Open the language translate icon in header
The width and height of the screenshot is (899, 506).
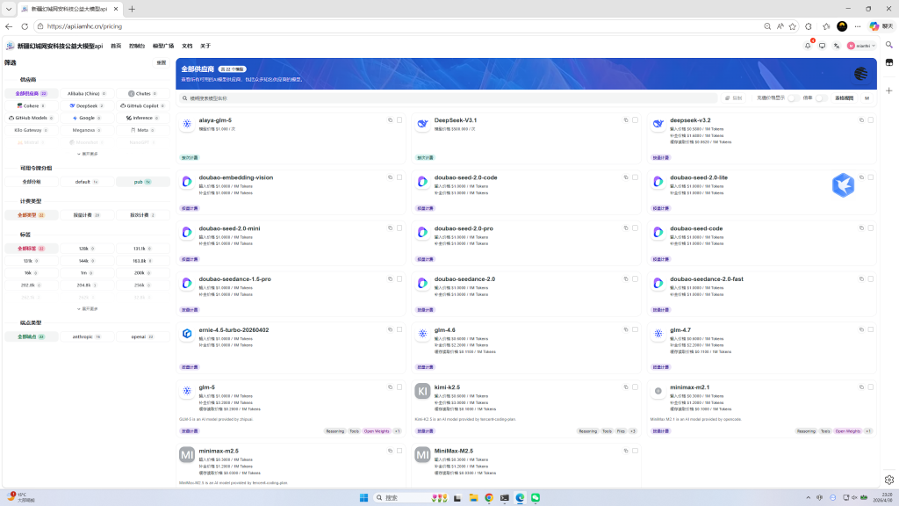pyautogui.click(x=837, y=46)
